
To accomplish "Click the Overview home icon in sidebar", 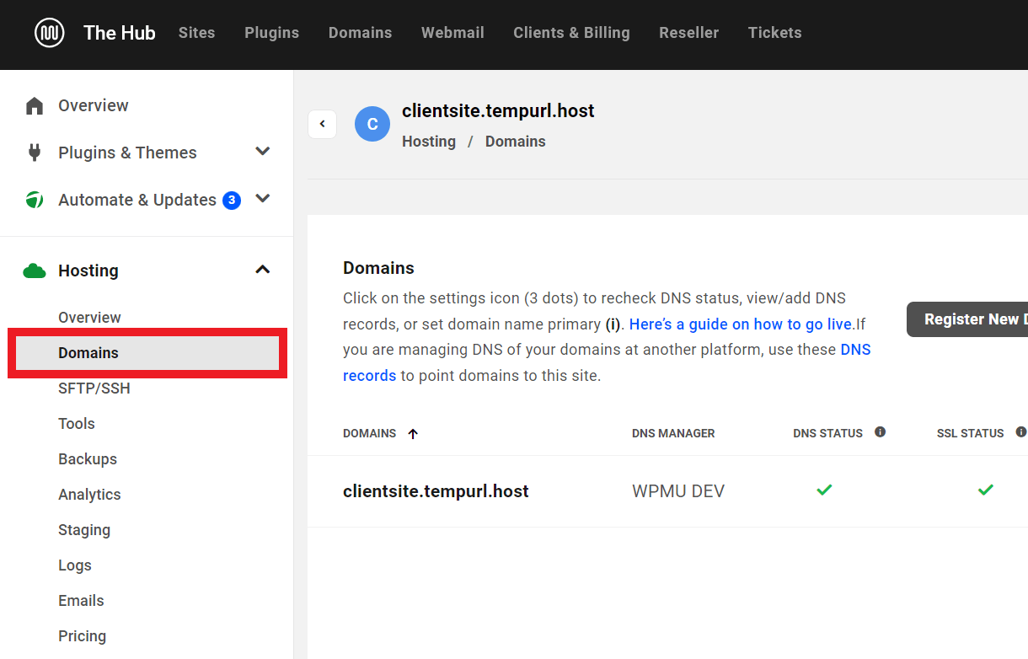I will [x=35, y=105].
